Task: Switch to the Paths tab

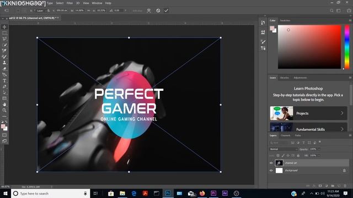Action: click(x=298, y=135)
